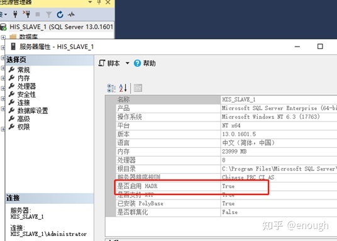
Task: Click the 选择页 panel header
Action: (x=50, y=60)
